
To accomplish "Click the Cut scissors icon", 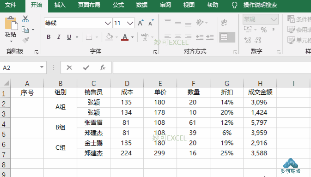I will pyautogui.click(x=25, y=19).
